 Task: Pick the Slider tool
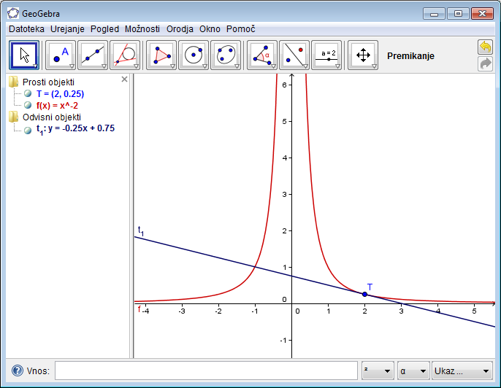click(x=326, y=55)
